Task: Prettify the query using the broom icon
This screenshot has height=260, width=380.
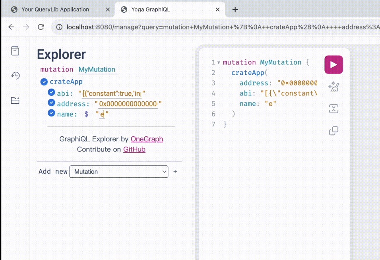Action: tap(333, 87)
